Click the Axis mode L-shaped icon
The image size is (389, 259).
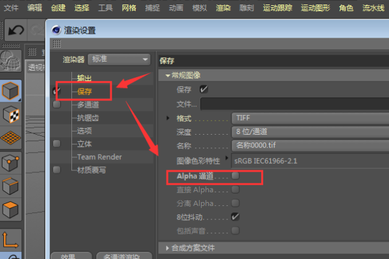click(10, 240)
